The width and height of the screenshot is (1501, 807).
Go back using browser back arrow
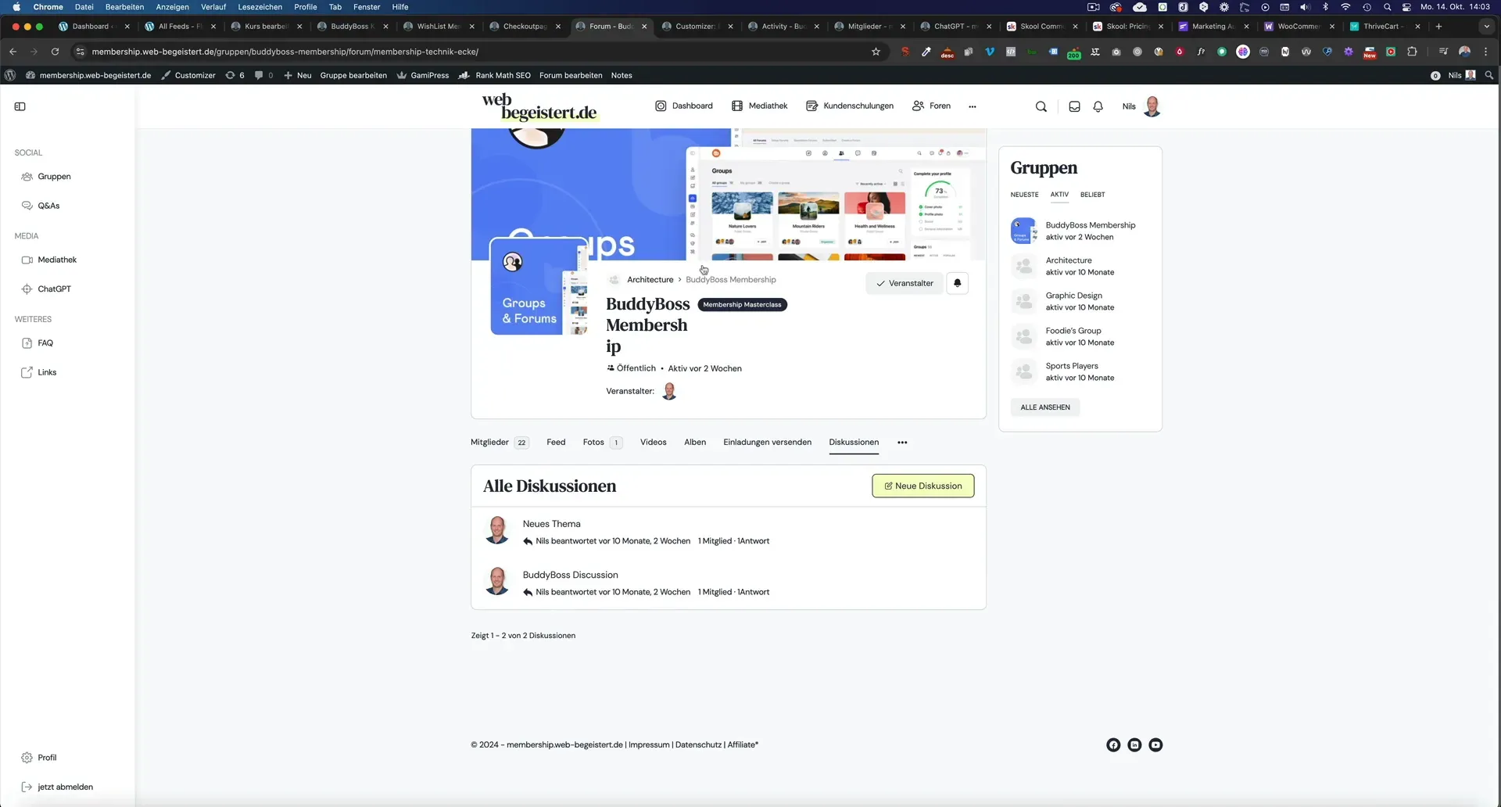[13, 52]
